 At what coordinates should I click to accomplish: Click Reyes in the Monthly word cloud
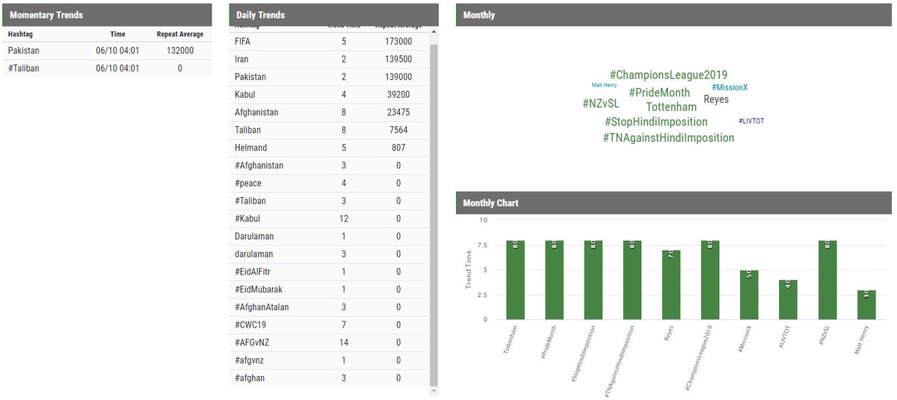(716, 99)
